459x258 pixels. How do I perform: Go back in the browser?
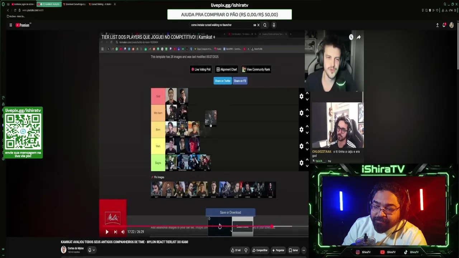point(8,10)
